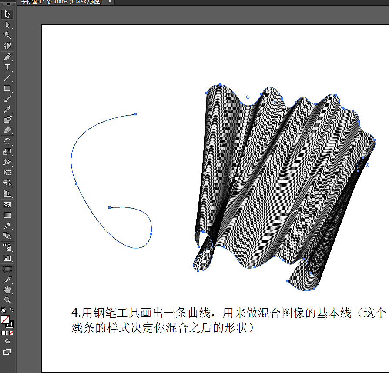This screenshot has height=373, width=389.
Task: Select the Lasso tool
Action: coord(7,46)
